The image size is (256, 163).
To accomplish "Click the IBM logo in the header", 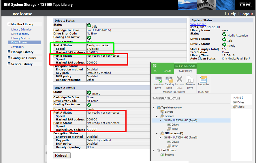I will [x=246, y=5].
